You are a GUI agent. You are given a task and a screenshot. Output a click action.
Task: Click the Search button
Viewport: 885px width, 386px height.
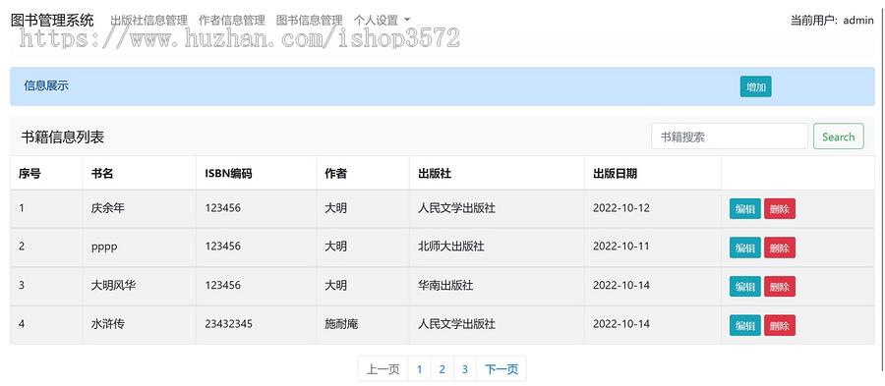pos(838,137)
